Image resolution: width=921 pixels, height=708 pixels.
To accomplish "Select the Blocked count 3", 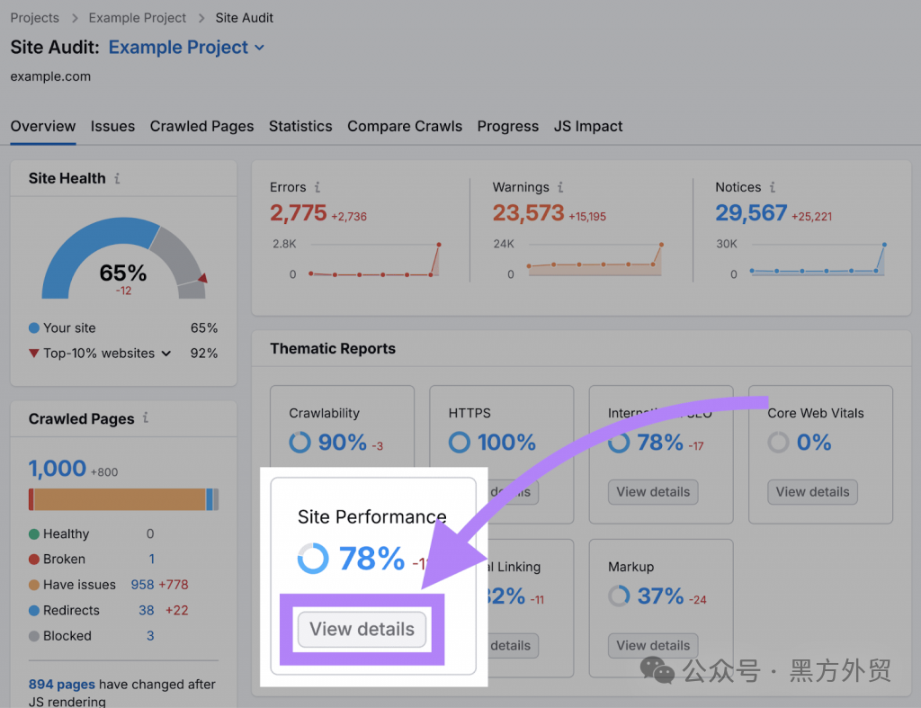I will pos(150,636).
